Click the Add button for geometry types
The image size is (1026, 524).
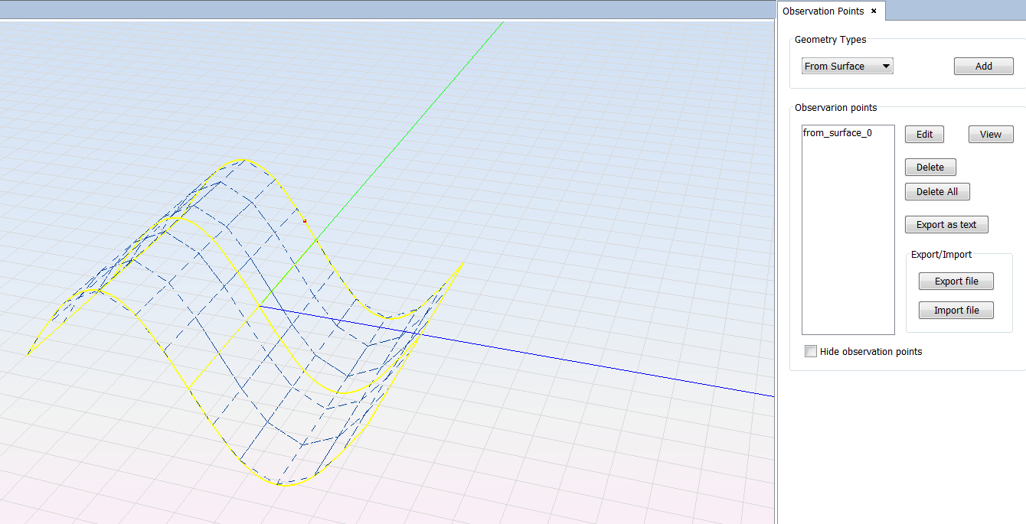[983, 67]
